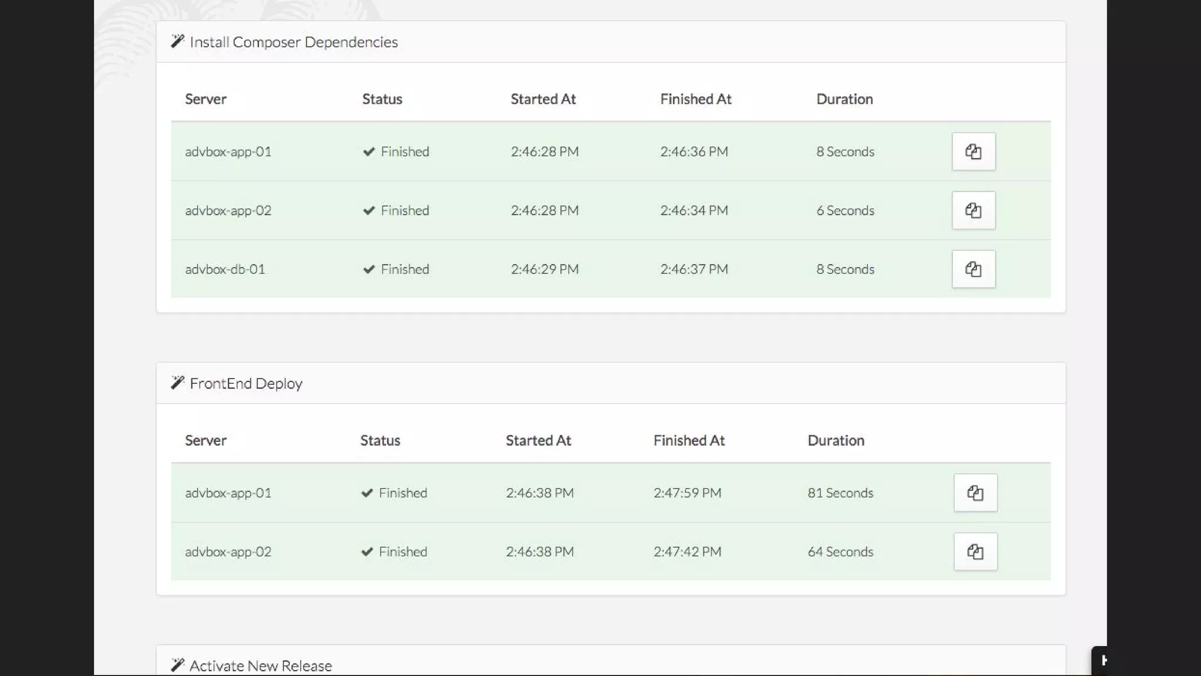This screenshot has height=676, width=1201.
Task: Open log for advbox-app-02 FrontEnd Deploy
Action: [975, 552]
